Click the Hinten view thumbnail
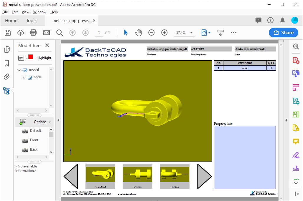 [x=175, y=176]
